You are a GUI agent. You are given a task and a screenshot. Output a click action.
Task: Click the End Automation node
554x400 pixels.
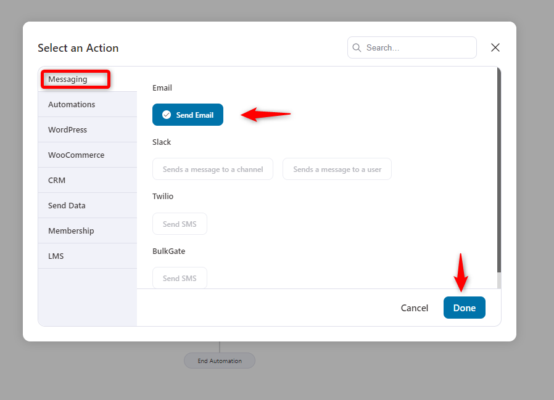220,361
